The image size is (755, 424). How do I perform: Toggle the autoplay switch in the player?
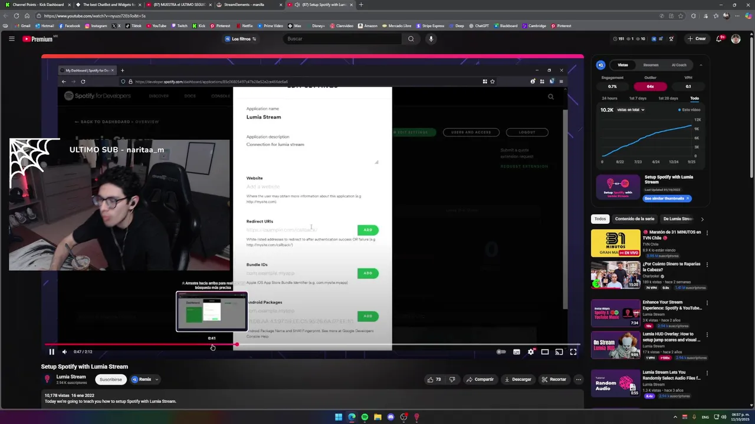point(501,352)
